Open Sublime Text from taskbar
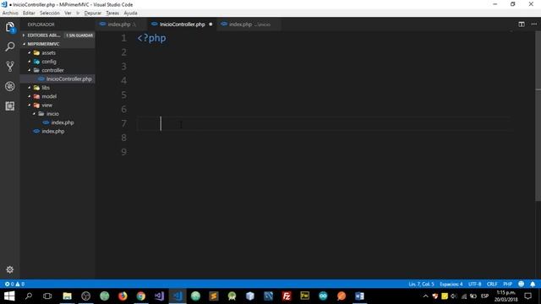The height and width of the screenshot is (304, 541). click(214, 296)
